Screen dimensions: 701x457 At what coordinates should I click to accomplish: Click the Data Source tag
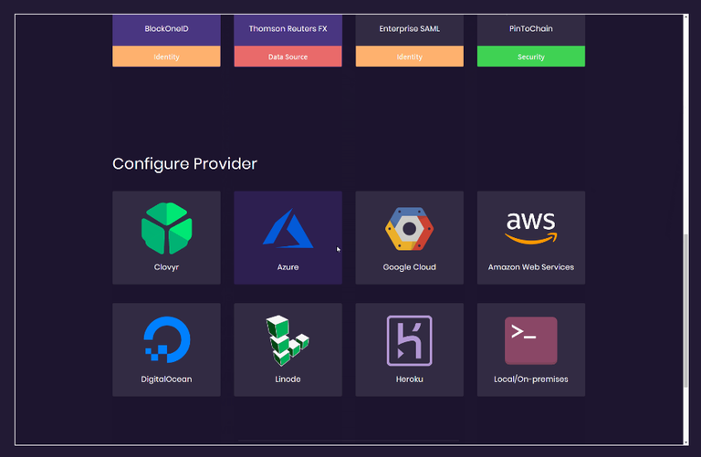(x=288, y=57)
